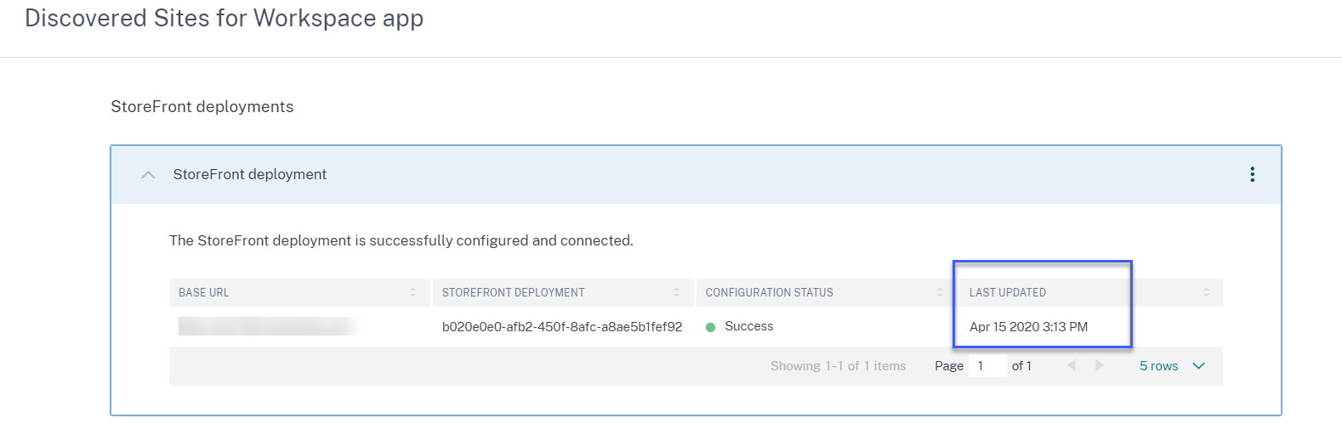Click the page number input field
Screen dimensions: 1342x423
tap(987, 366)
